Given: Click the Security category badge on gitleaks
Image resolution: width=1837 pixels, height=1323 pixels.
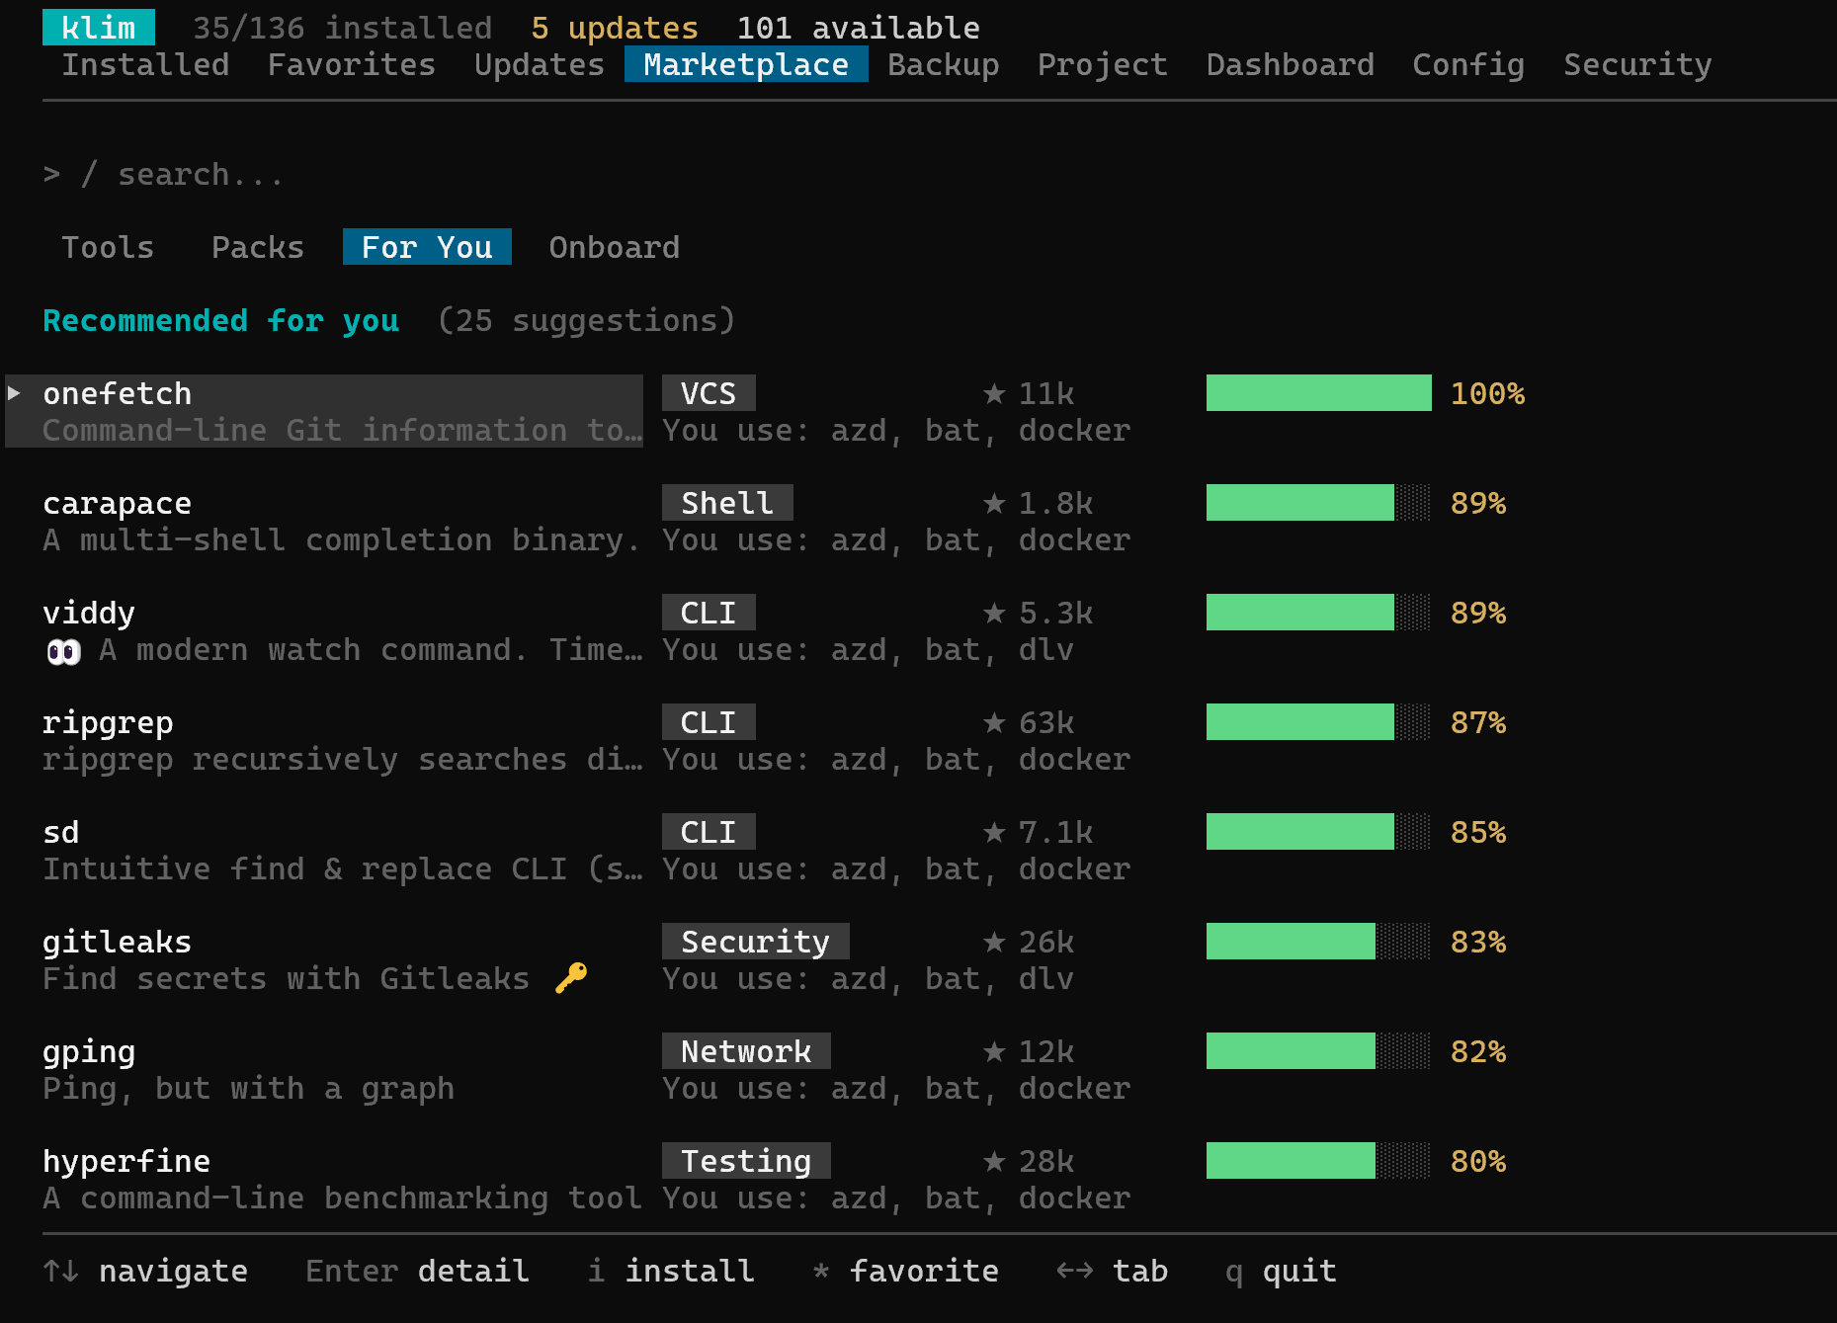Looking at the screenshot, I should (756, 942).
